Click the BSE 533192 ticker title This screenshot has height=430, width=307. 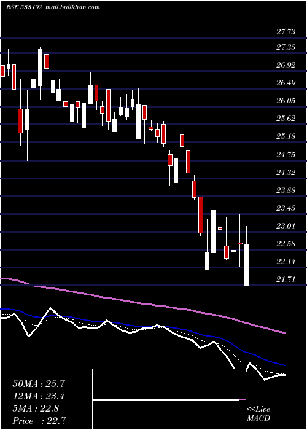(24, 7)
